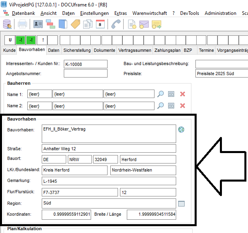Click the Nordrhein-Westfalen field

[143, 170]
